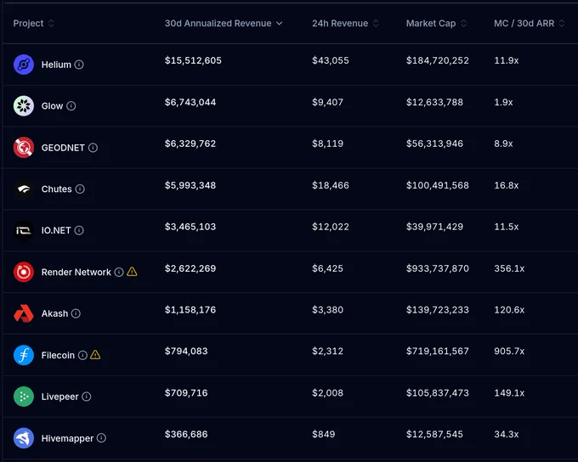578x462 pixels.
Task: Click the warning triangle beside Render Network
Action: click(132, 272)
